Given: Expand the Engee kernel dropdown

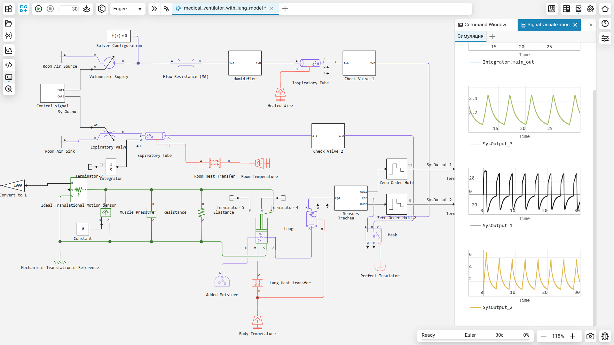Looking at the screenshot, I should click(x=140, y=9).
